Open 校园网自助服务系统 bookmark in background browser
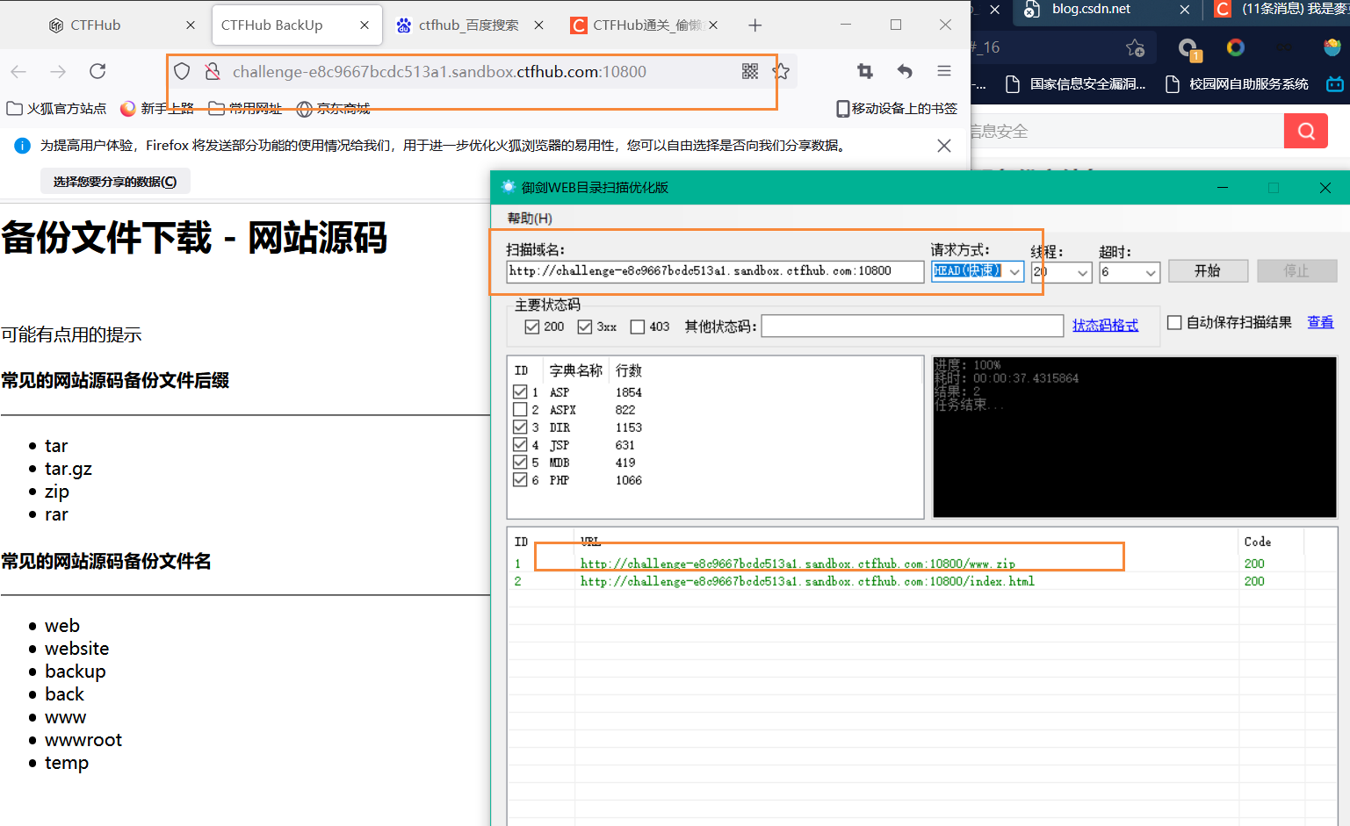 pos(1237,84)
